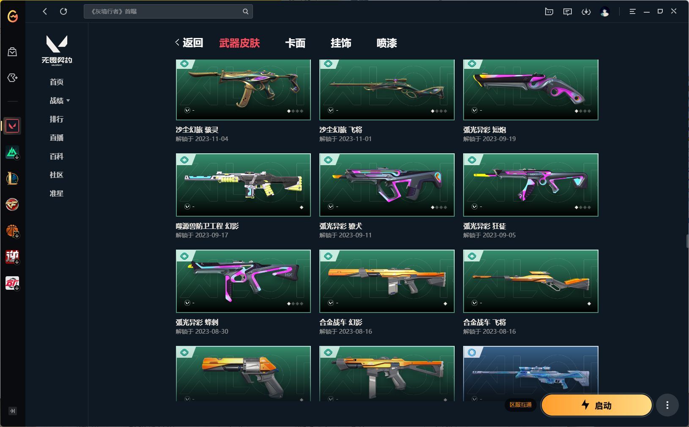Image resolution: width=689 pixels, height=427 pixels.
Task: Open the store bag icon in sidebar
Action: tap(12, 52)
